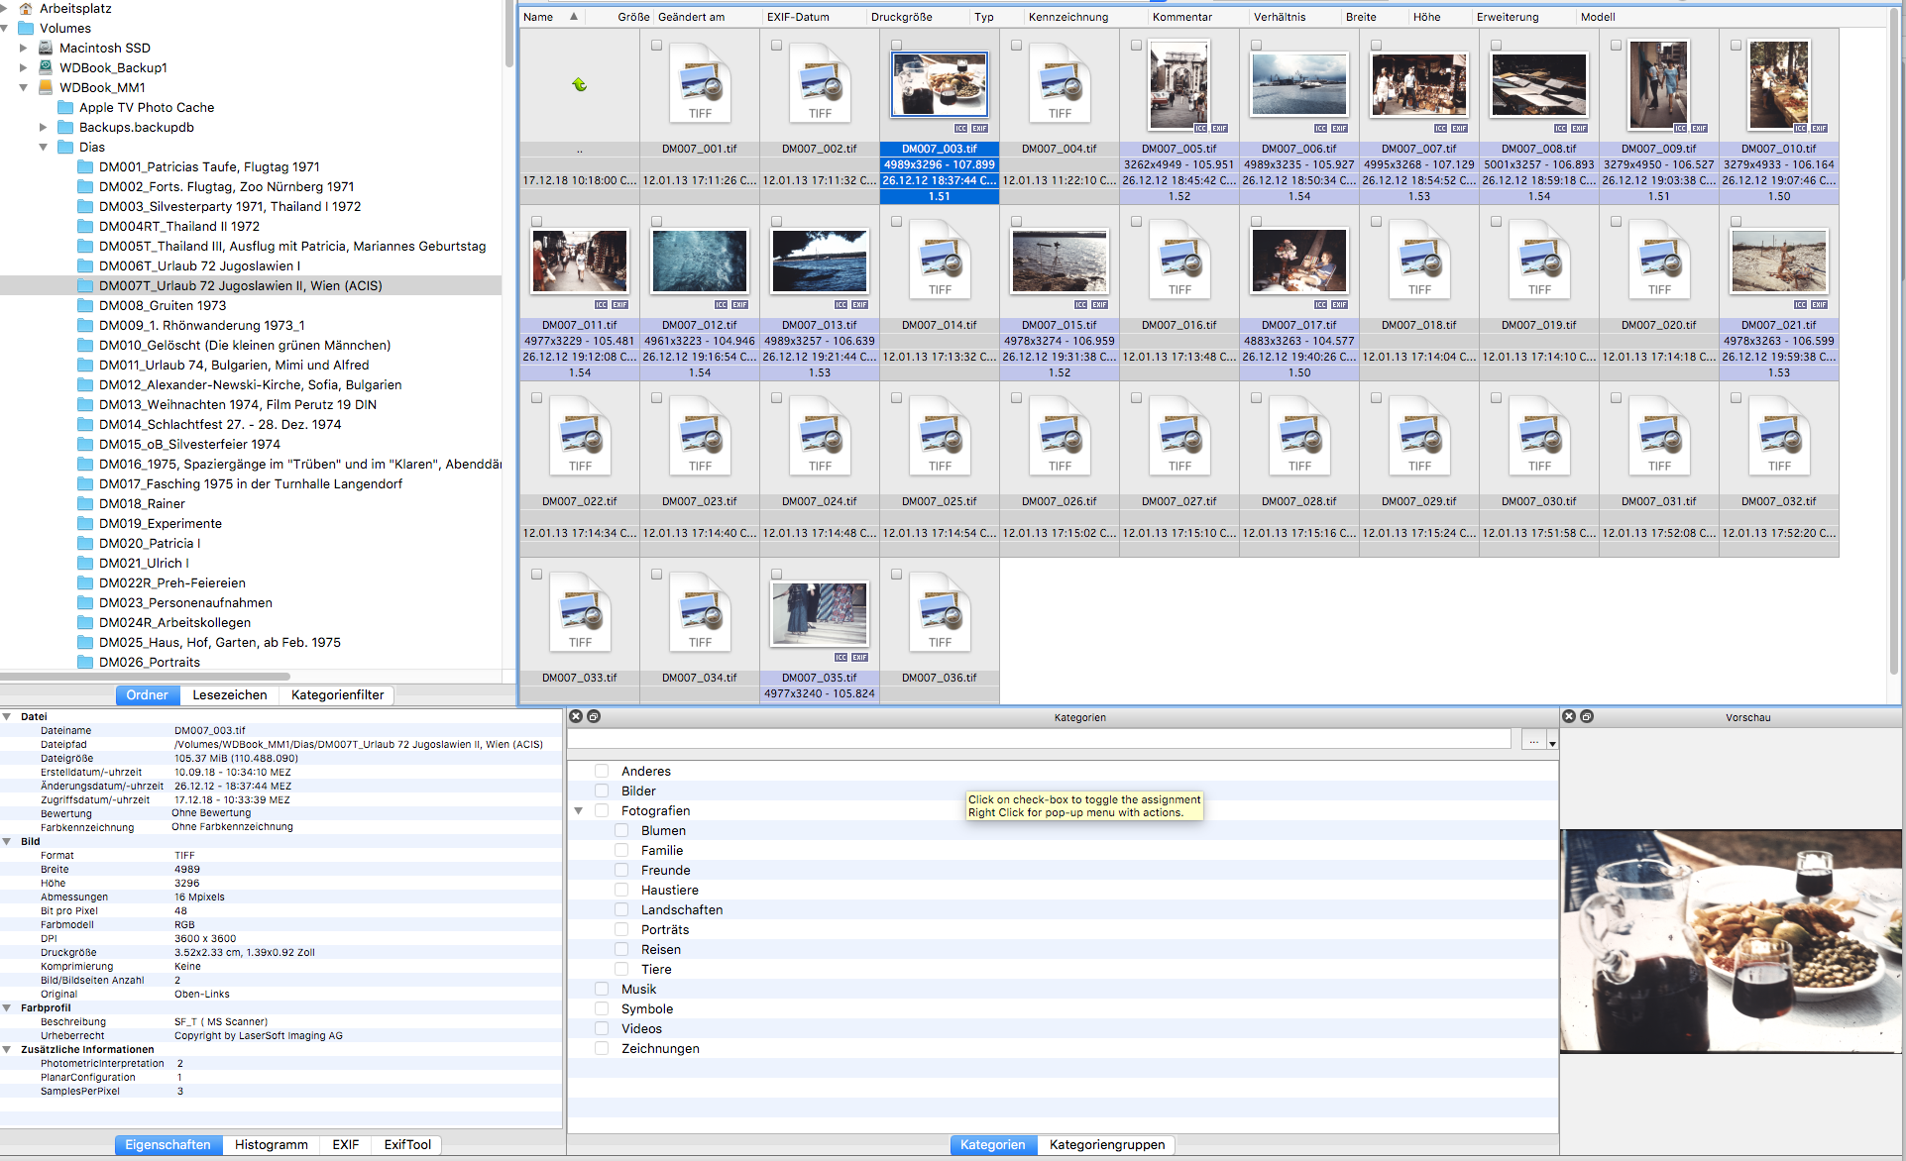This screenshot has width=1906, height=1161.
Task: Detach the Kategorien panel with float icon
Action: click(594, 716)
